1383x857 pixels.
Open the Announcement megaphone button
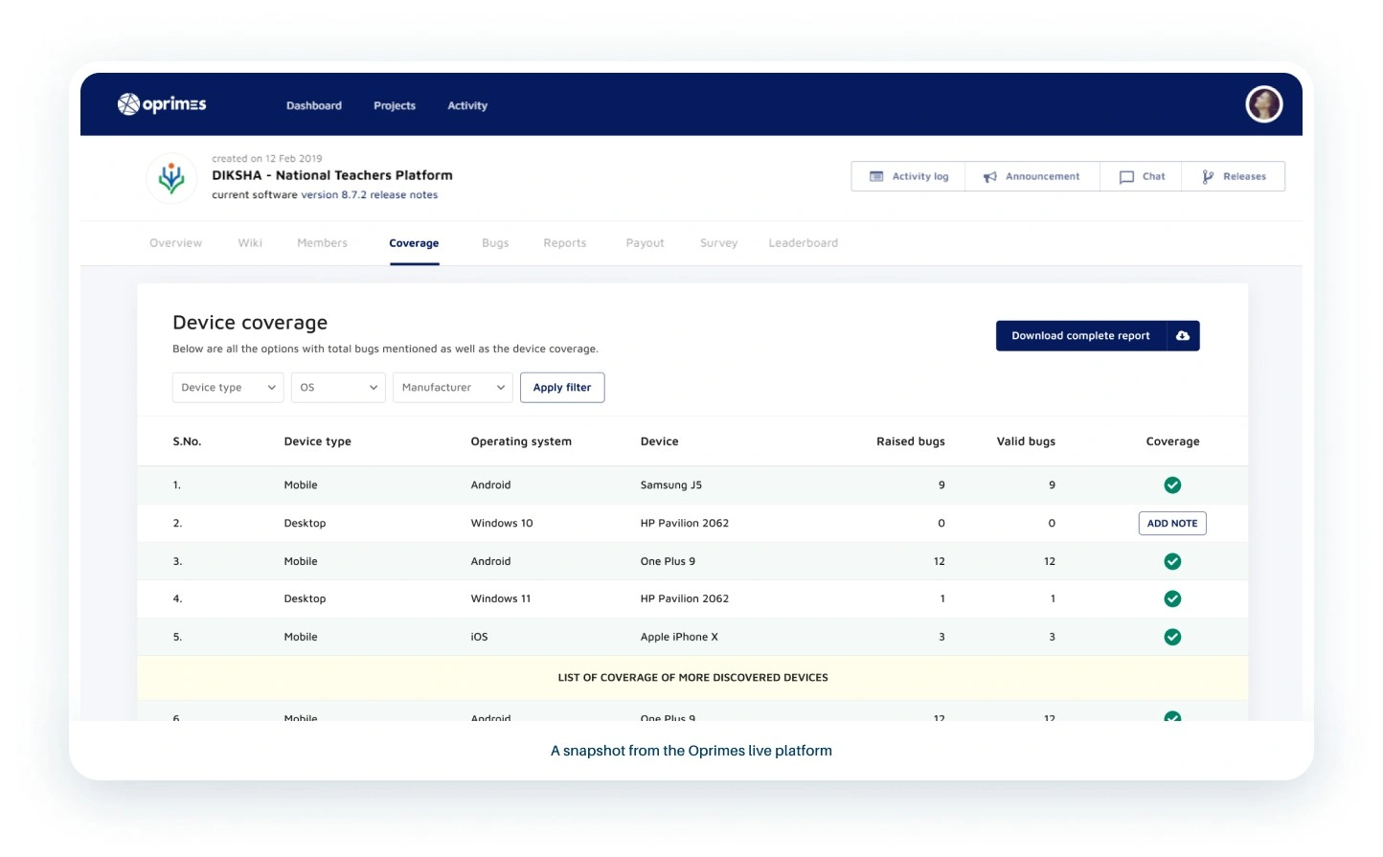click(1032, 177)
